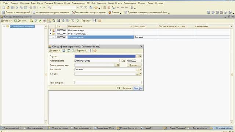The width and height of the screenshot is (235, 132).
Task: Click the green Refresh list icon
Action: 77,21
